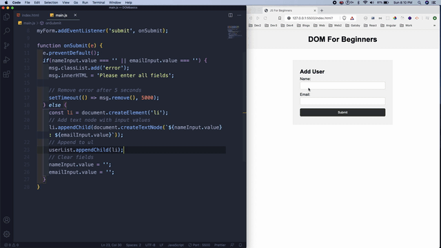Open the Dev3 bookmarks folder
Image resolution: width=441 pixels, height=248 pixels.
(x=271, y=25)
